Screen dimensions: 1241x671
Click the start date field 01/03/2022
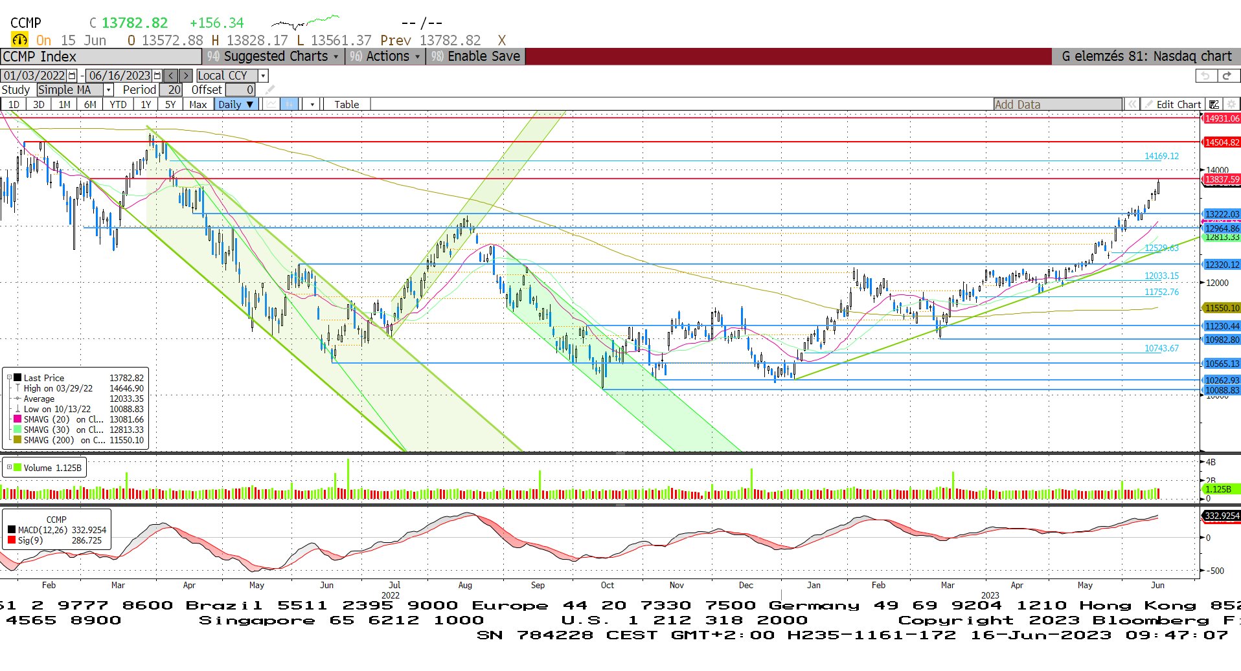35,76
